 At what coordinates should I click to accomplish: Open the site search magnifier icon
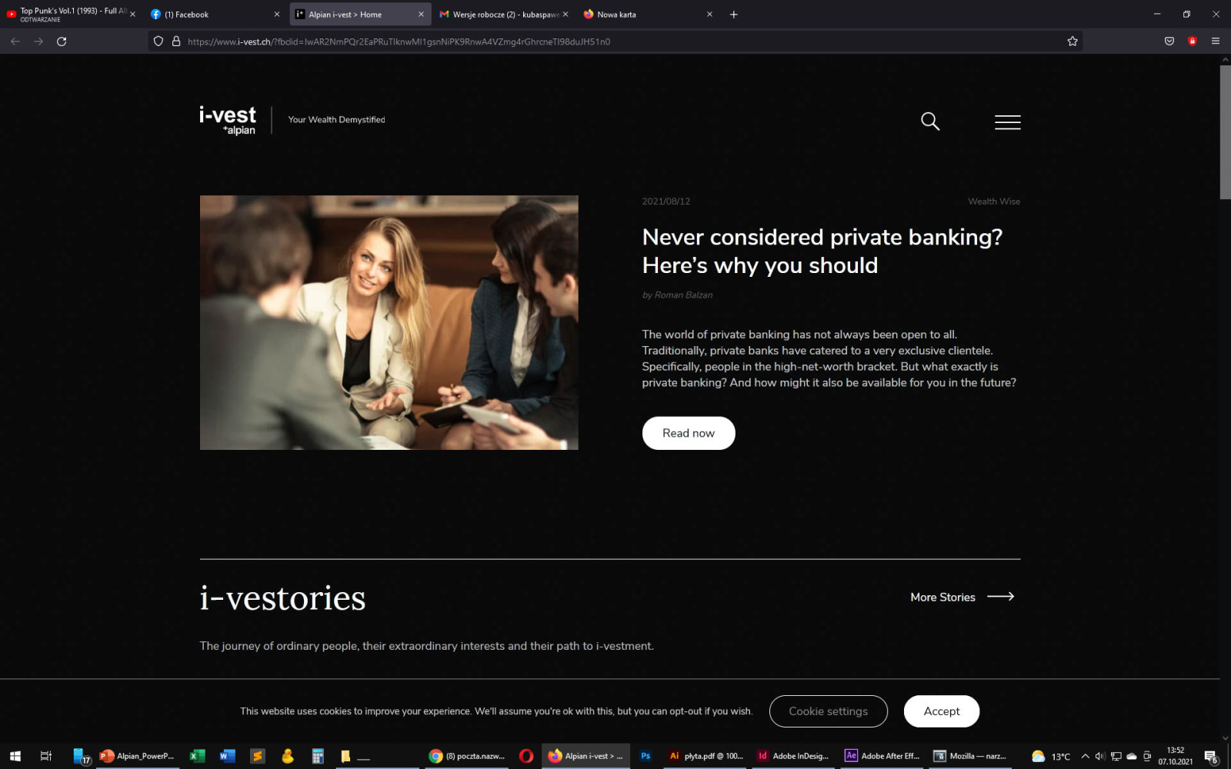coord(930,122)
